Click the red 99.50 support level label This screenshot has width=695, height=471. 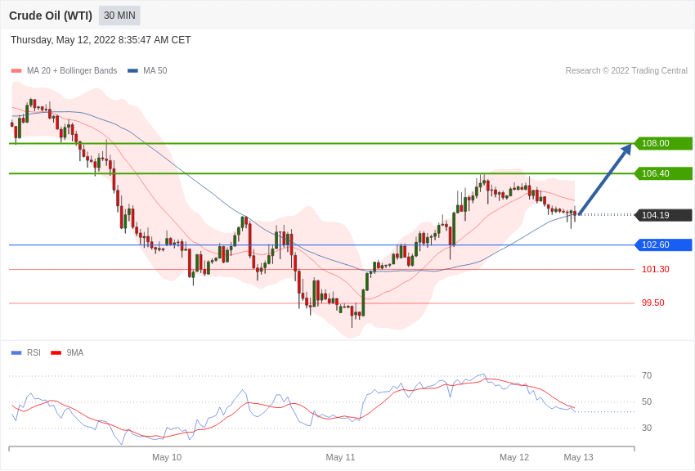[x=652, y=303]
